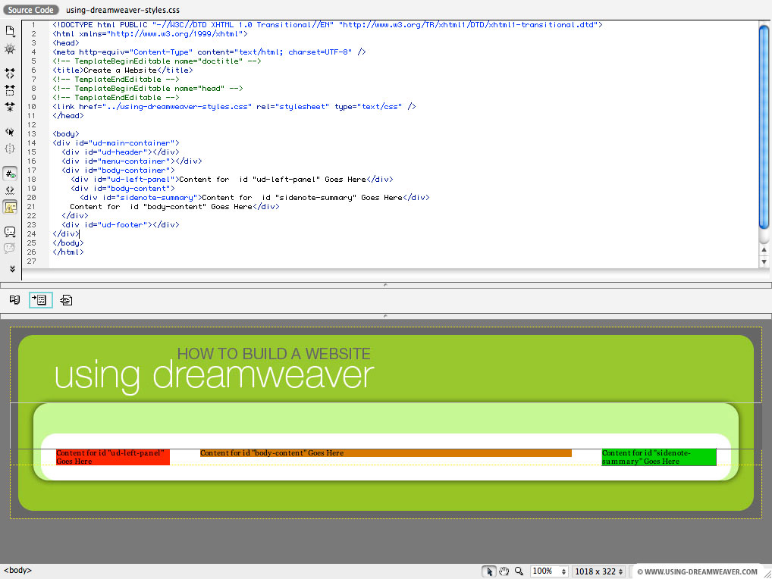Pick the Zoom magnifier tool
Viewport: 772px width, 579px height.
pos(519,571)
